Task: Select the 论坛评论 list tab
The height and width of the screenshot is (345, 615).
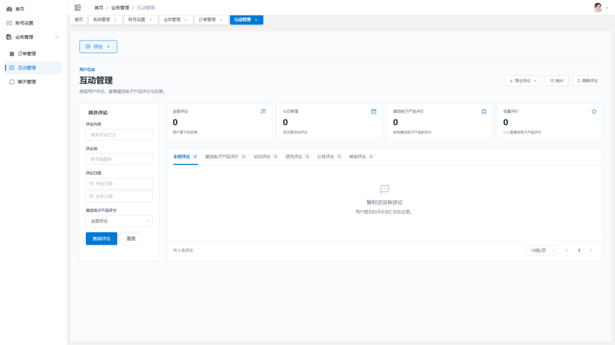Action: coord(265,156)
